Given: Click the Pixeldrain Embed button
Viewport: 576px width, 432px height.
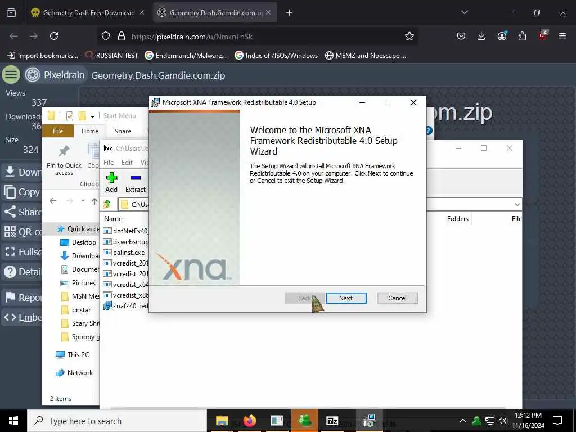Looking at the screenshot, I should click(22, 317).
